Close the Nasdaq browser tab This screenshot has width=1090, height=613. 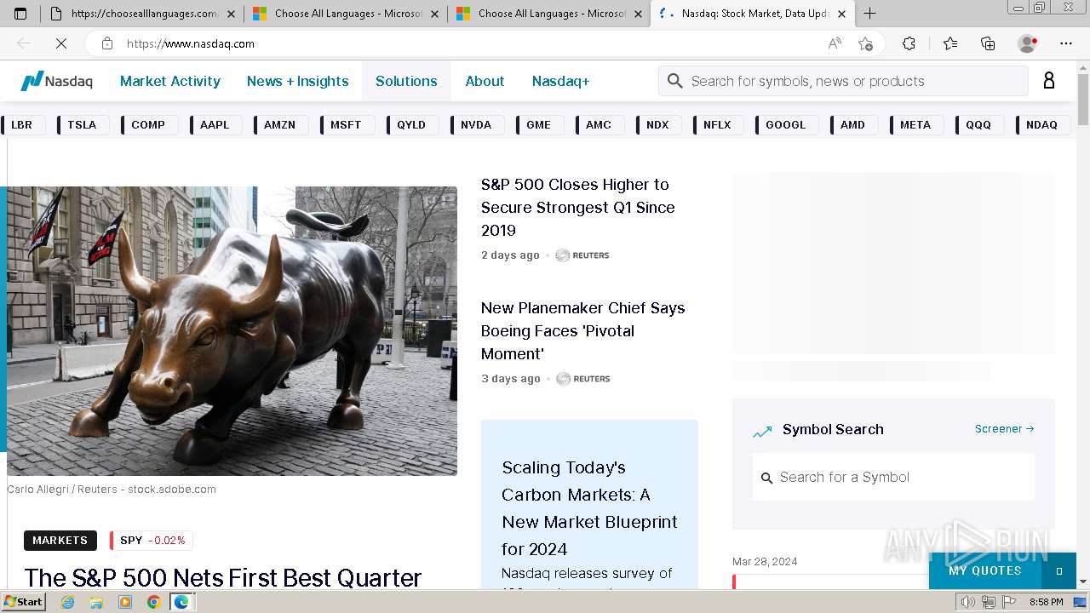841,14
